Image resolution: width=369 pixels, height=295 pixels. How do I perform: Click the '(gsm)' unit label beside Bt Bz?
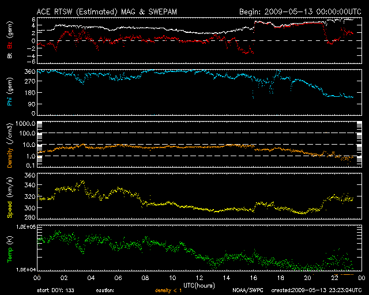click(10, 30)
